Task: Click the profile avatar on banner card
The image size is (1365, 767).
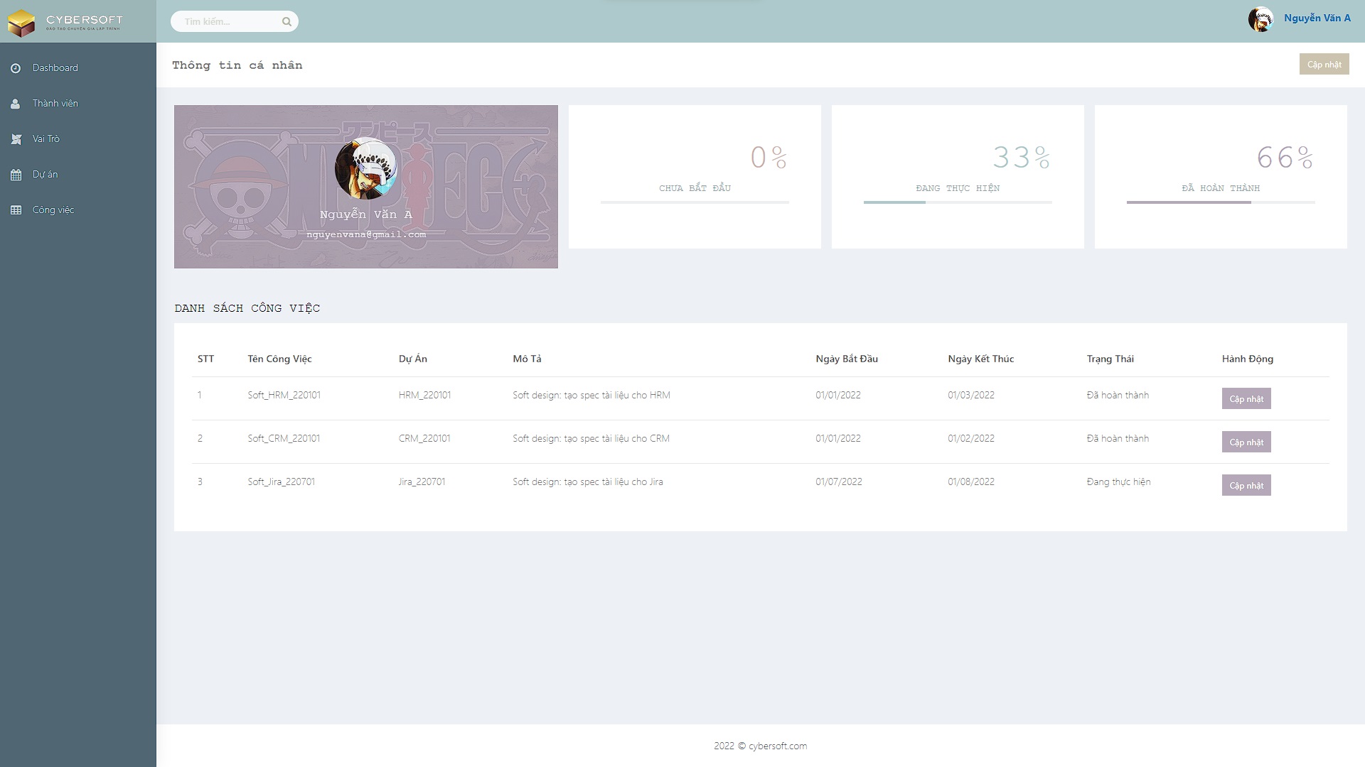Action: 366,169
